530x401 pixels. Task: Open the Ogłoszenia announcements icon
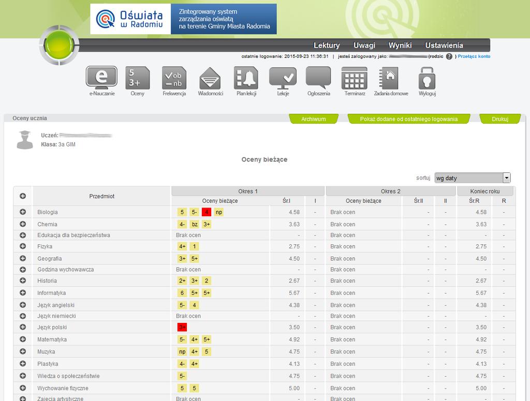(x=318, y=78)
